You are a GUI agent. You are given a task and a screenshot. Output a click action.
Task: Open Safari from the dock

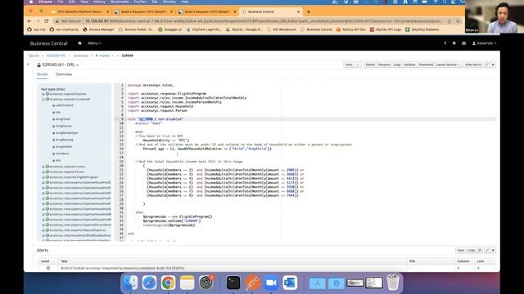tap(149, 283)
